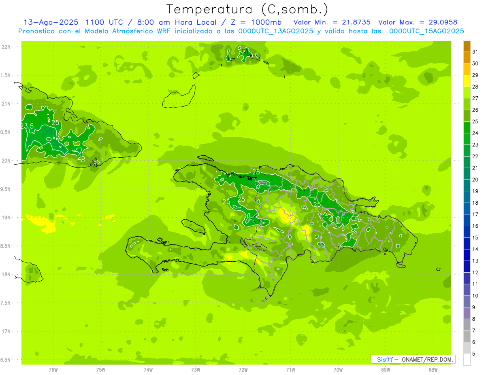Click the '76W' longitude axis label
The height and width of the screenshot is (375, 486).
[x=53, y=369]
